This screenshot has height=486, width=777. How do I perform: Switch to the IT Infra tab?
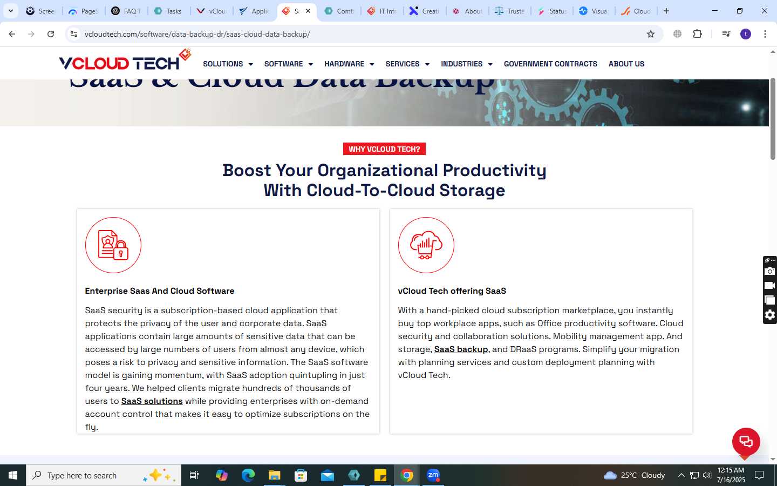[383, 11]
